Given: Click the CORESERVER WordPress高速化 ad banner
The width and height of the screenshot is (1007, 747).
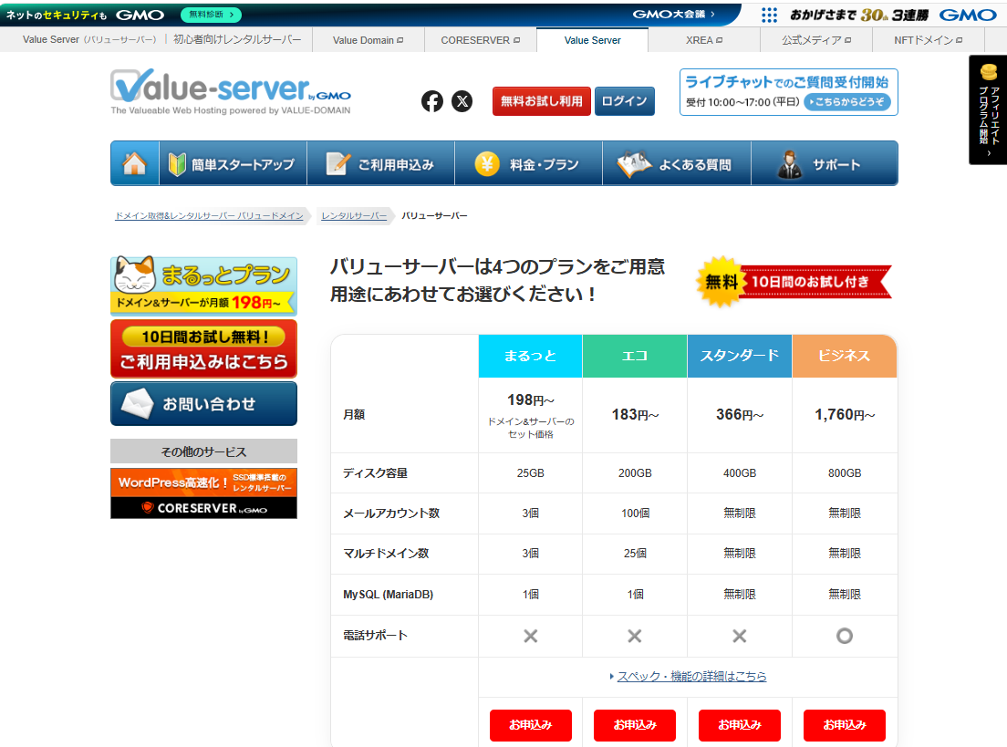Looking at the screenshot, I should pos(202,493).
